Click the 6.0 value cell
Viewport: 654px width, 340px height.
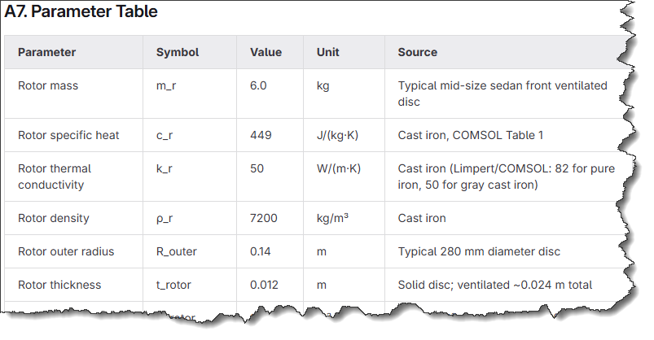click(258, 85)
